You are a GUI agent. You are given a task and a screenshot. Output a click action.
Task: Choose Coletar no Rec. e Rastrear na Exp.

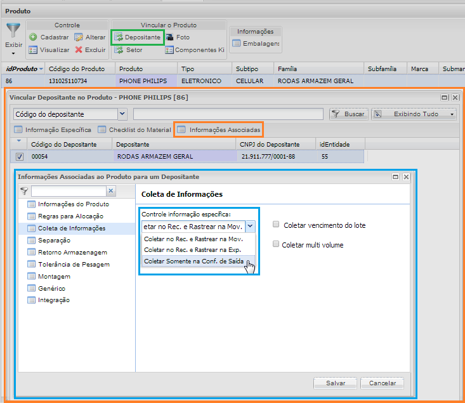click(198, 250)
